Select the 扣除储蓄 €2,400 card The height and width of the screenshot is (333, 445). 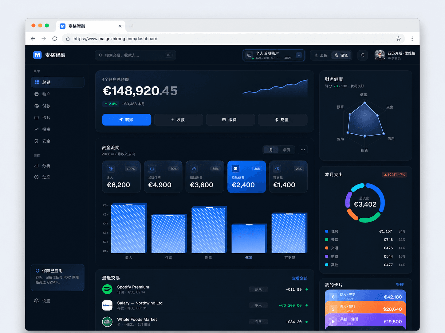tap(246, 177)
